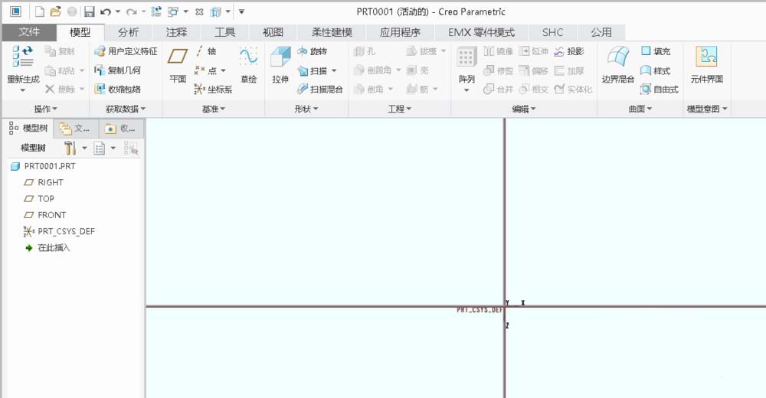Open the Sketch (草绘) tool
Screen dimensions: 766x398
point(248,64)
